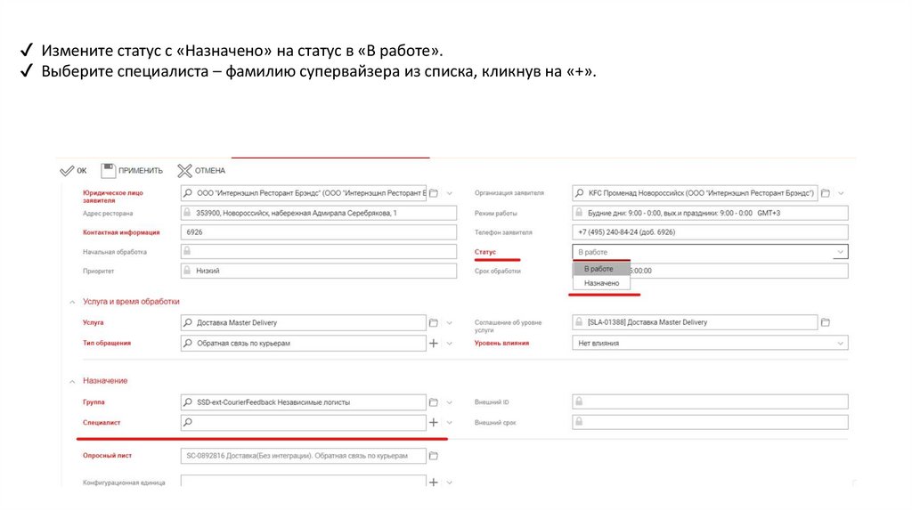
Task: Open folder icon beside Юридическое лицо заявителя
Action: [x=434, y=193]
